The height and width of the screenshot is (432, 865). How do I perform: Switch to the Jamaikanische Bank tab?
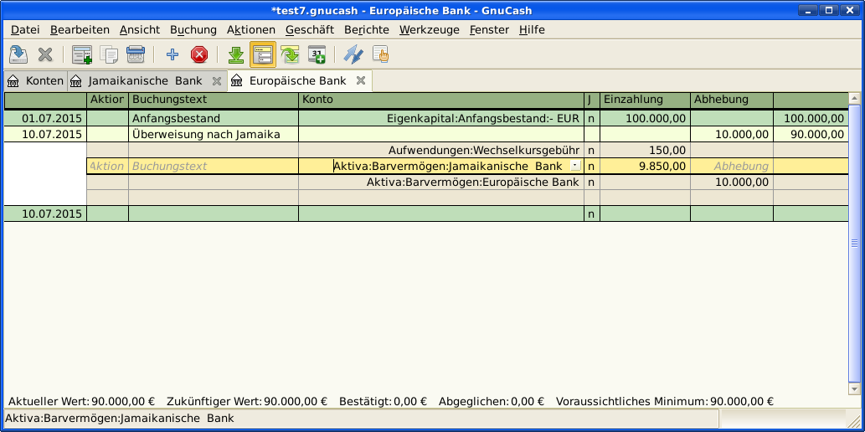(x=145, y=81)
